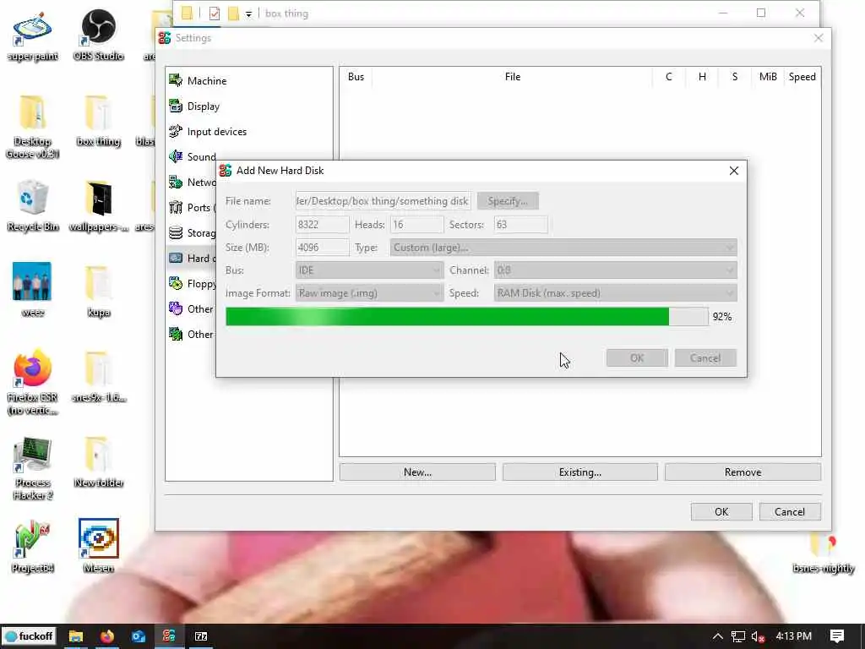The image size is (865, 649).
Task: Open box thing desktop folder
Action: pos(98,122)
